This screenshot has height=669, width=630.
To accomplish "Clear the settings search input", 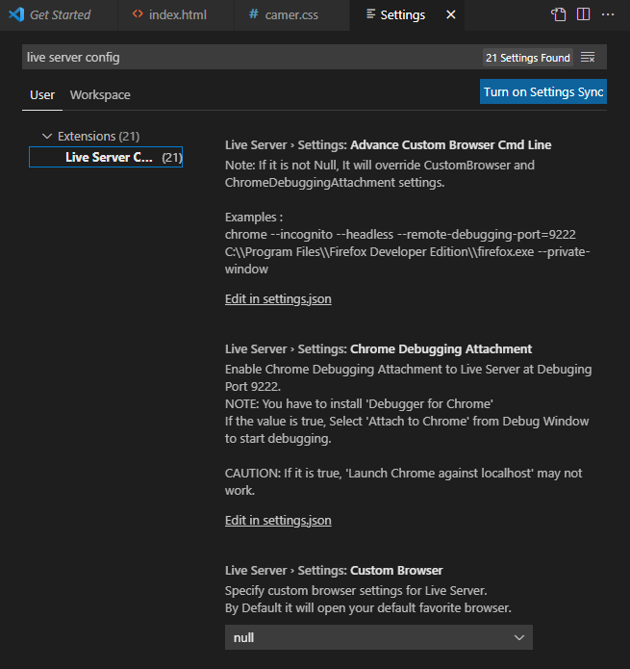I will pyautogui.click(x=588, y=57).
